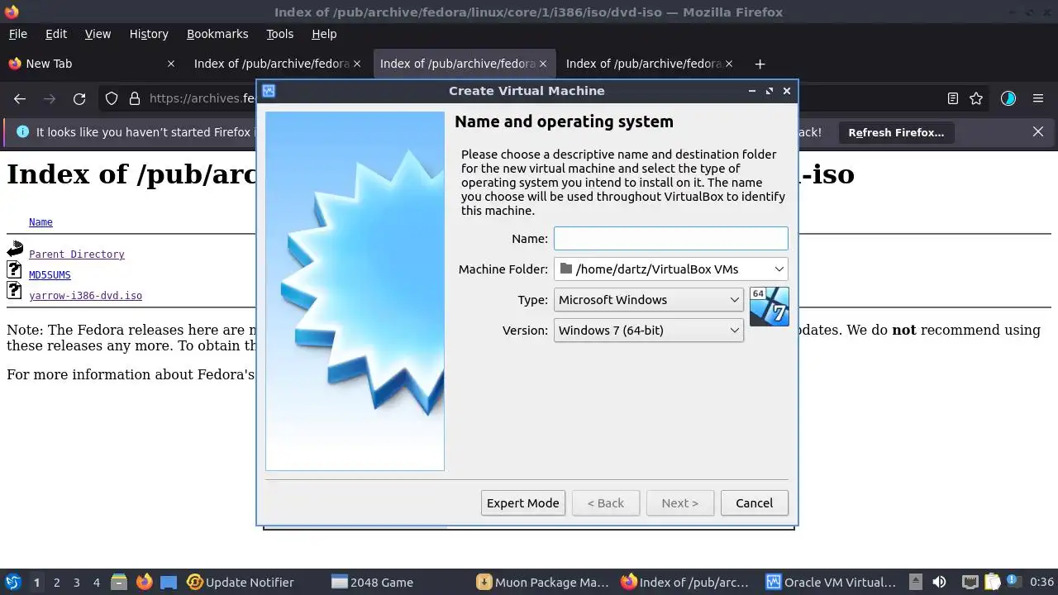Open the Firefox account icon

tap(1008, 98)
